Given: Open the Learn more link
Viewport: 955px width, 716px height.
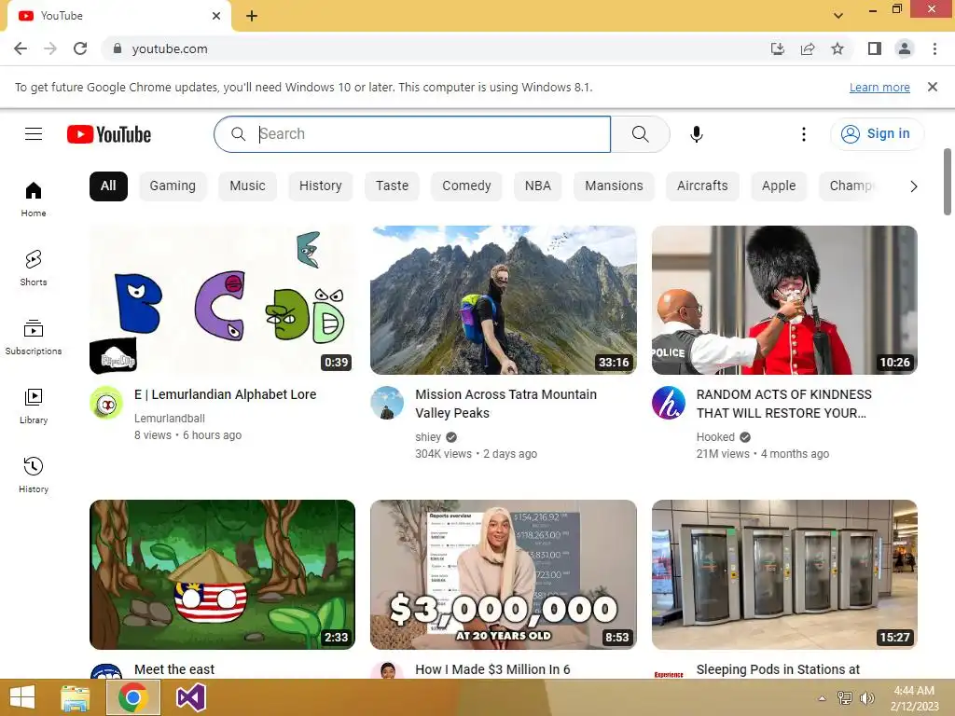Looking at the screenshot, I should coord(879,88).
